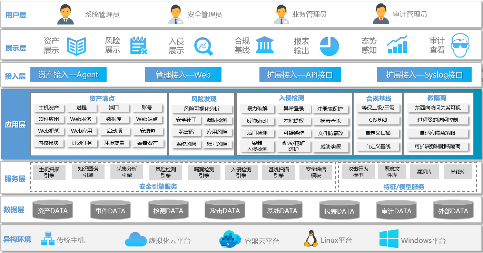
Task: Click the 等保二级/三级 box
Action: click(378, 108)
